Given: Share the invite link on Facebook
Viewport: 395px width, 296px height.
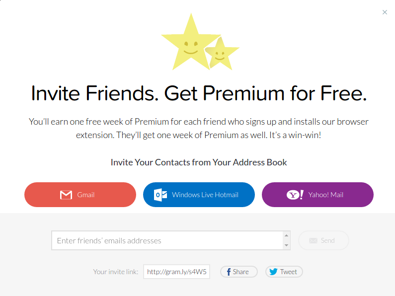Looking at the screenshot, I should coord(239,272).
